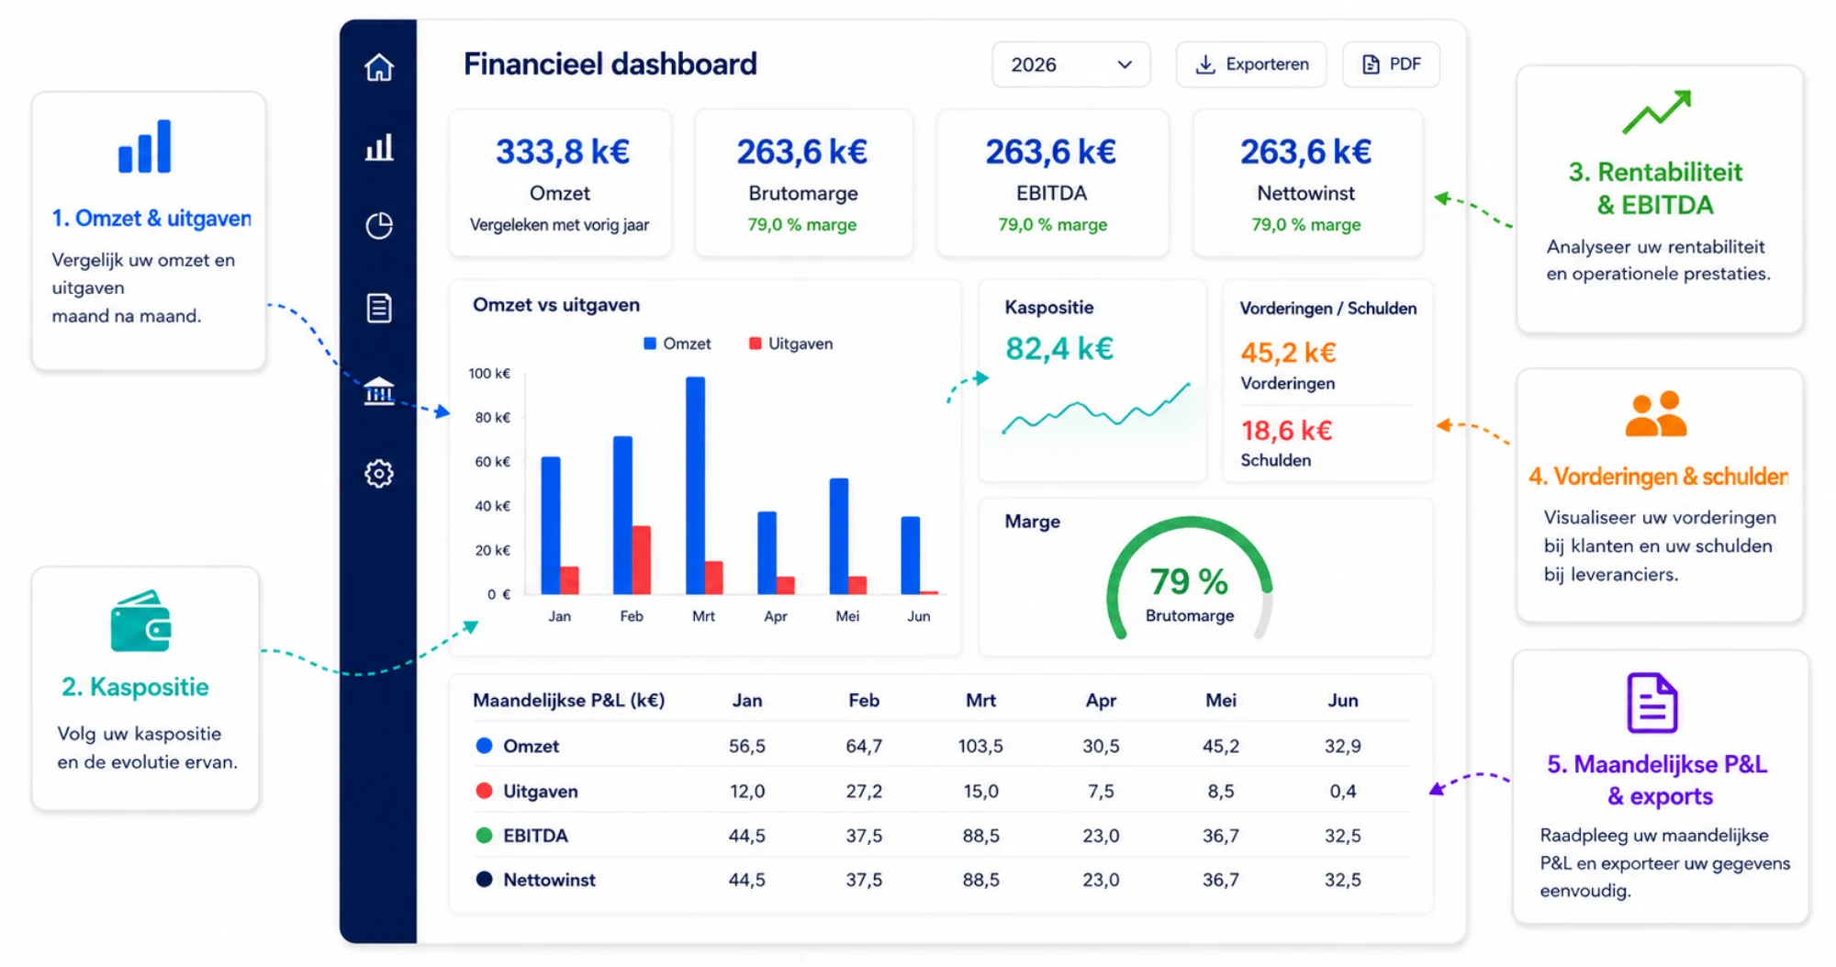Viewport: 1836px width, 967px height.
Task: Click the Kaspositie sparkline chart
Action: (x=1096, y=410)
